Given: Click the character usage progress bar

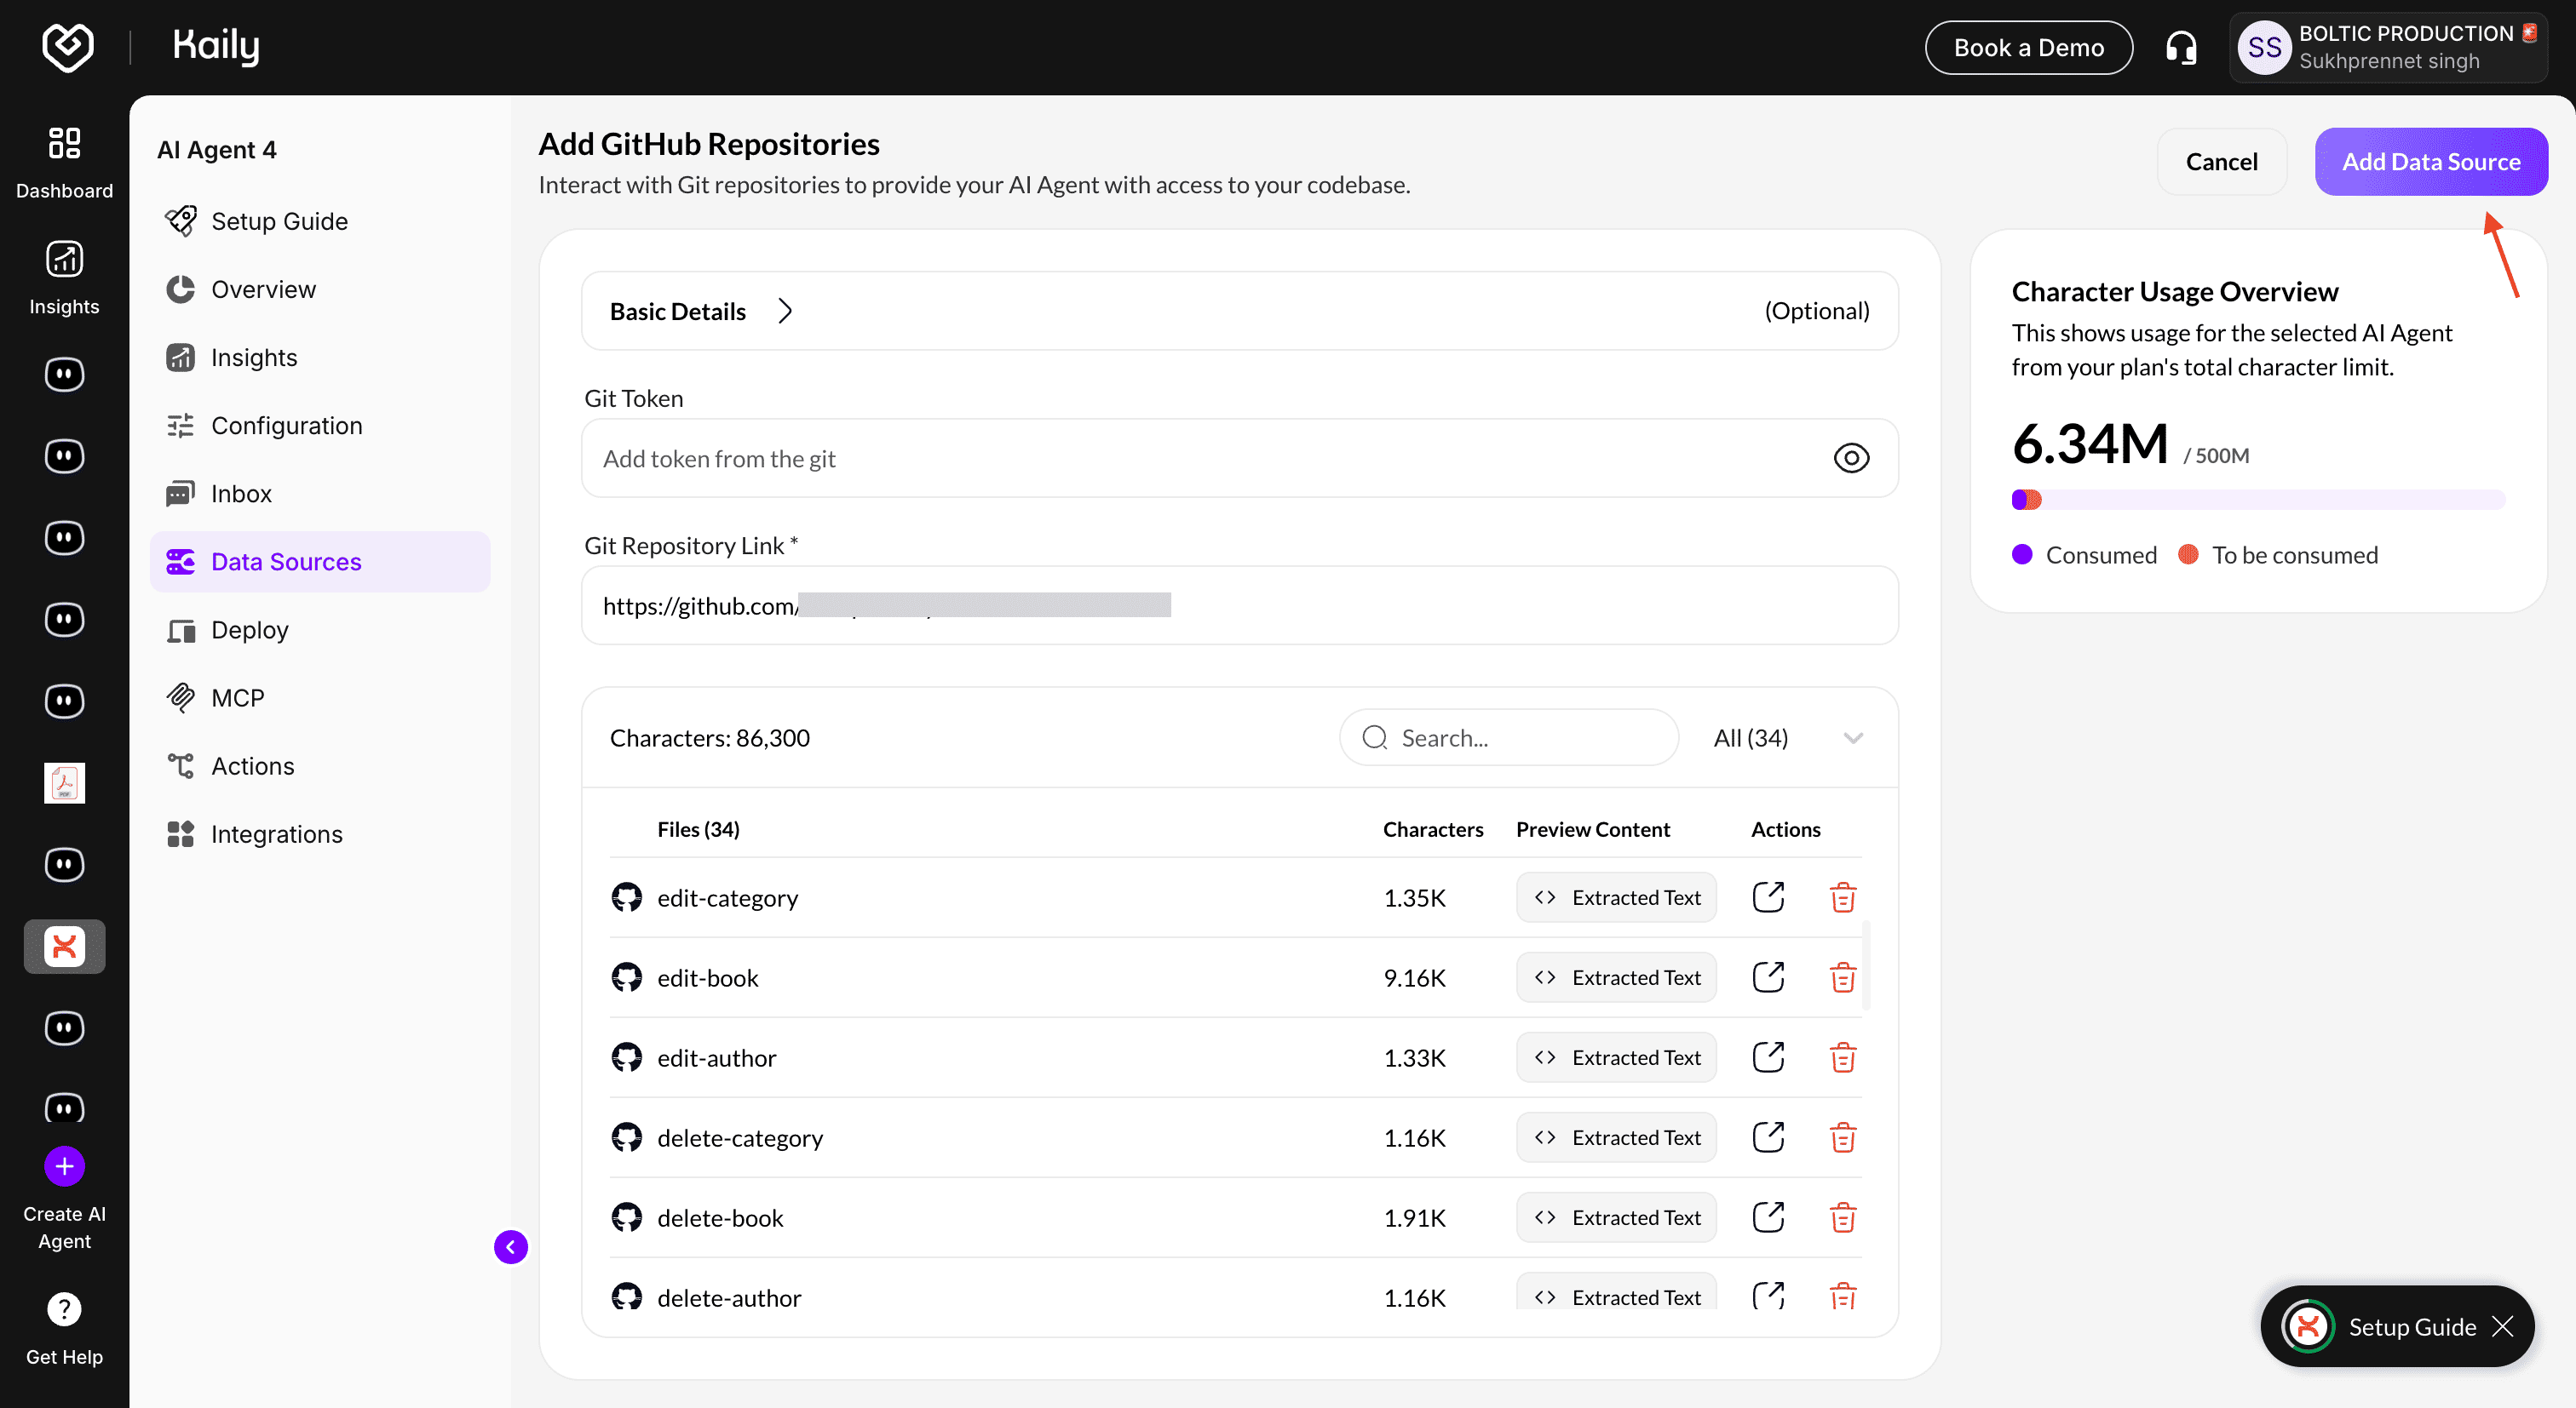Looking at the screenshot, I should 2257,499.
